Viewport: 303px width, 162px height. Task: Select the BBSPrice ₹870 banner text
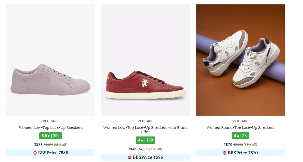pos(243,153)
